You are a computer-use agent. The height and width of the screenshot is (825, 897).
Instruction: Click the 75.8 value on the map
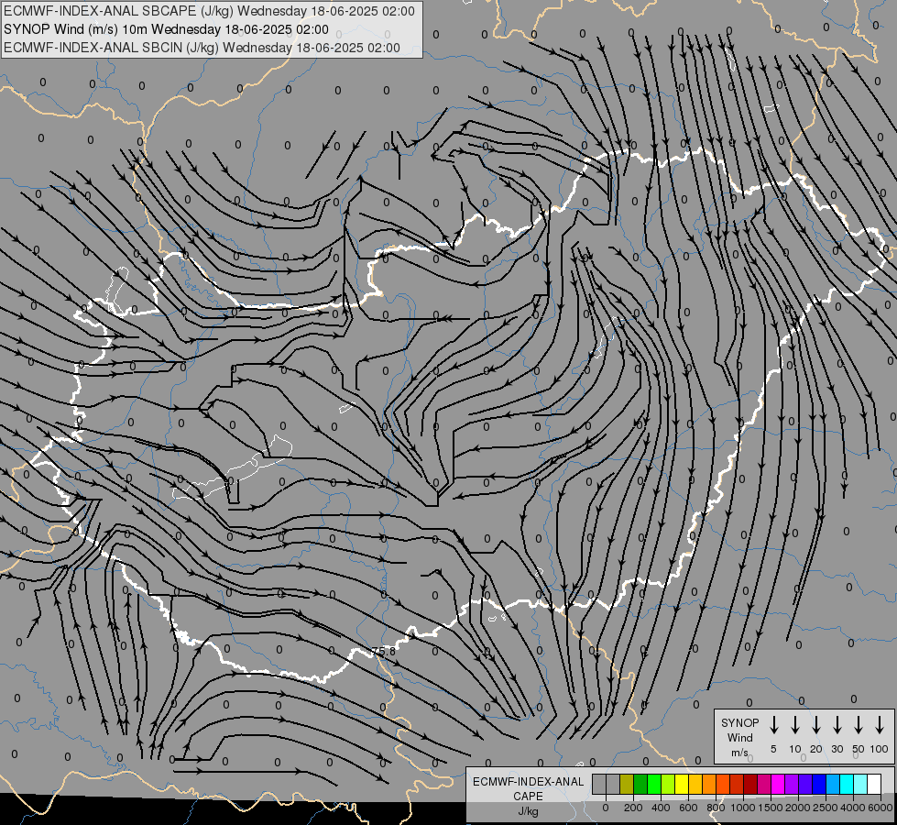[x=383, y=652]
